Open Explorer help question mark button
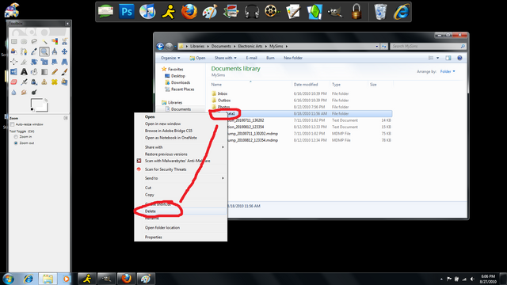Image resolution: width=507 pixels, height=285 pixels. 459,58
